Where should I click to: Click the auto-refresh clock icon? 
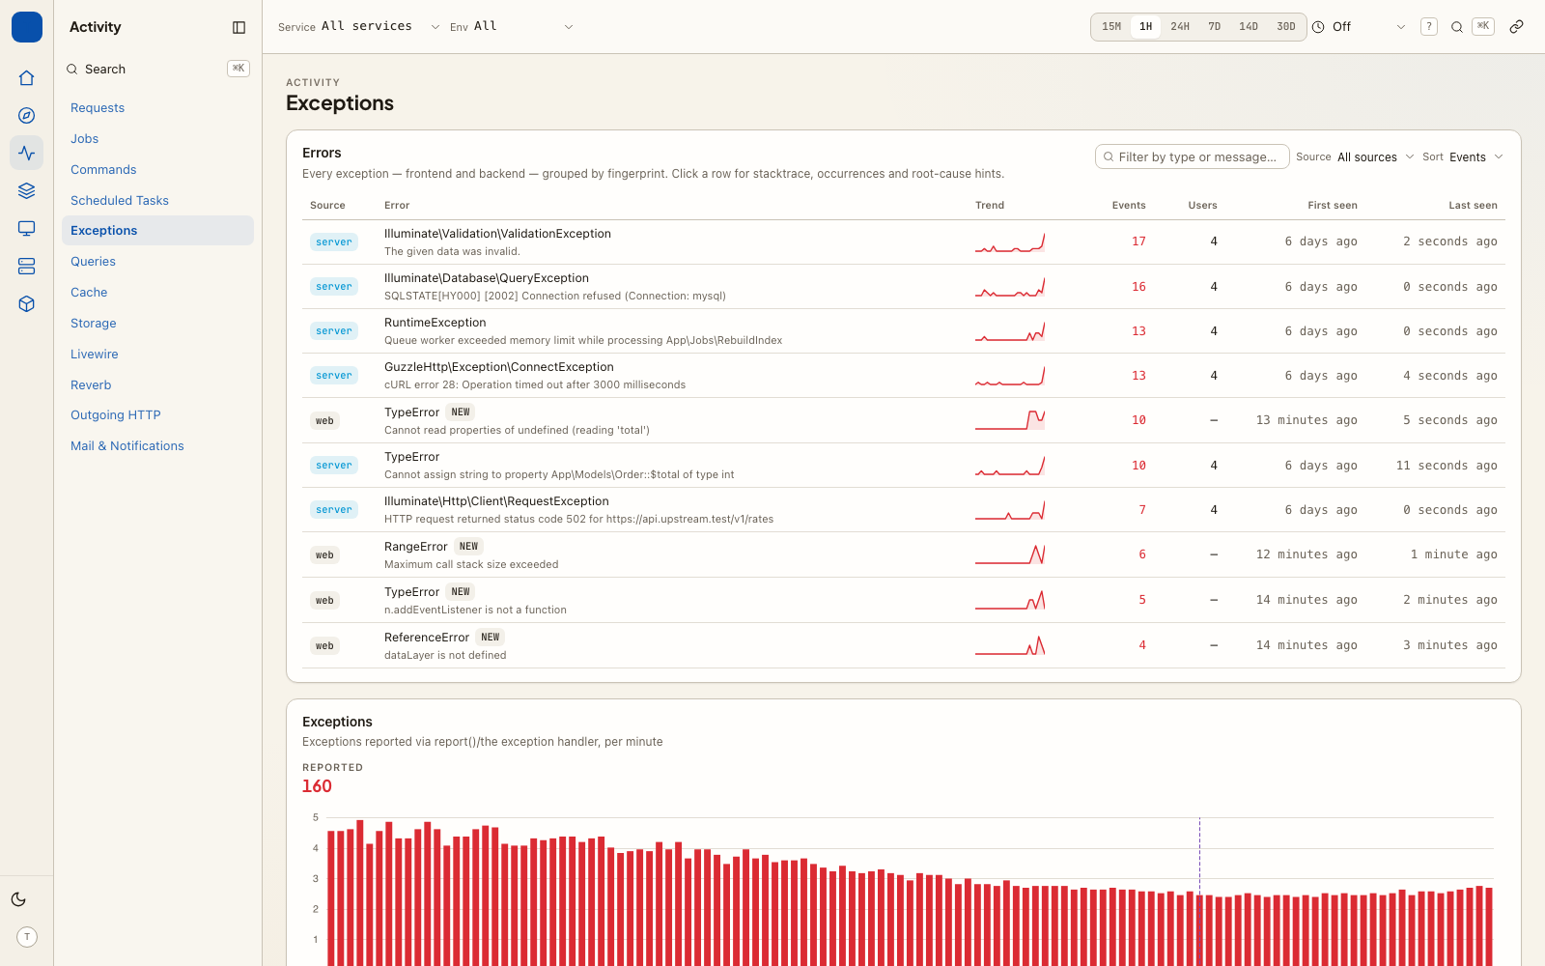pyautogui.click(x=1318, y=27)
